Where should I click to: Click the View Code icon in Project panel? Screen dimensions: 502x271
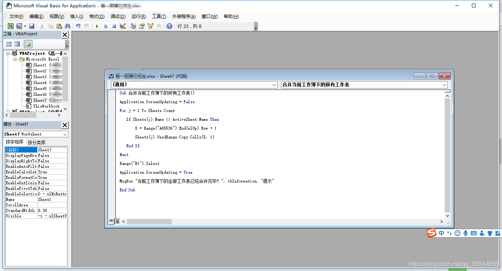9,44
